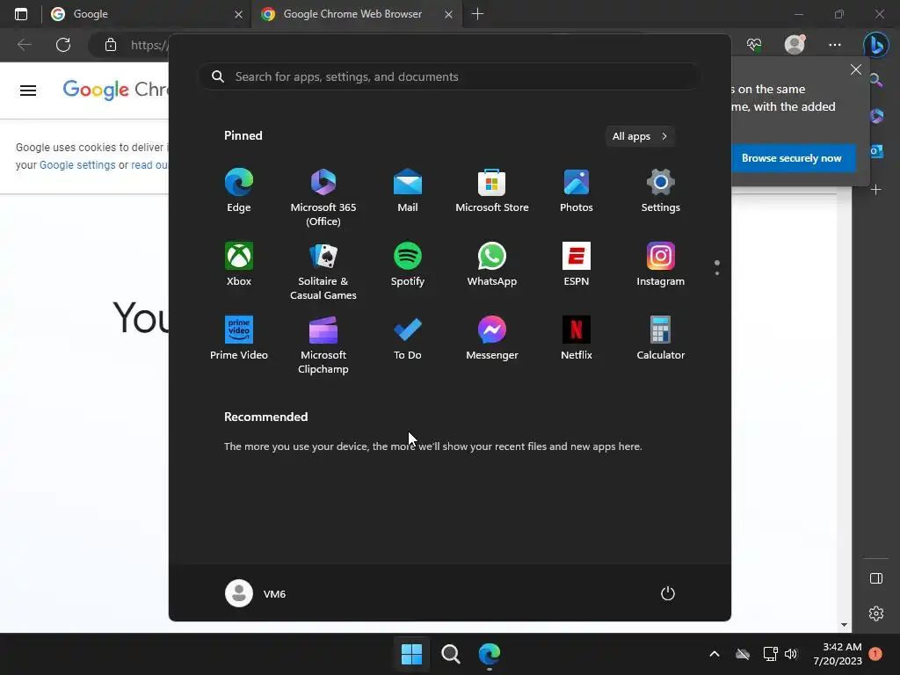
Task: Open Microsoft Clipchamp
Action: pos(323,345)
